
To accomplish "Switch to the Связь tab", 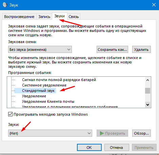I will coord(74,17).
